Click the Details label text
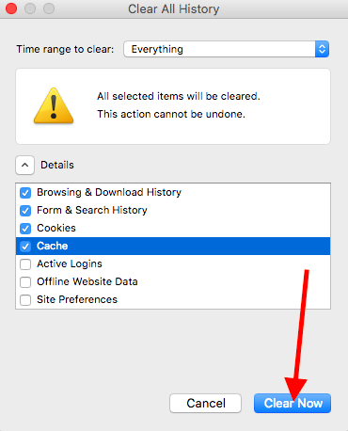This screenshot has height=431, width=348. point(57,165)
